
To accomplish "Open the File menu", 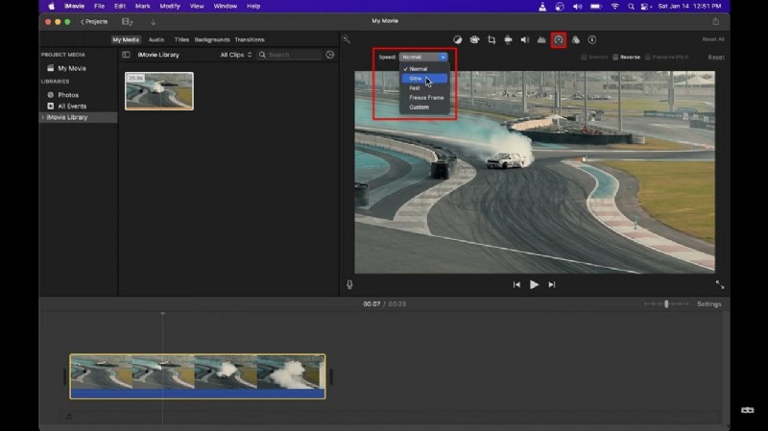I will (99, 7).
